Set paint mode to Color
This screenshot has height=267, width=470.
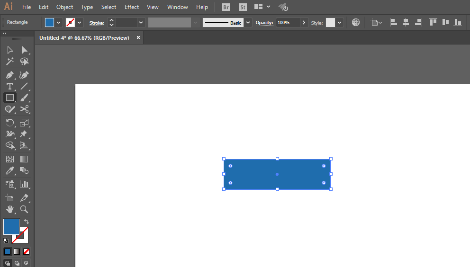(8, 252)
